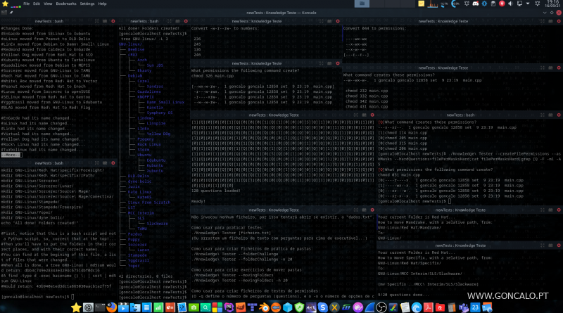The width and height of the screenshot is (563, 313).
Task: Open the Settings menu in Konsole
Action: [87, 4]
